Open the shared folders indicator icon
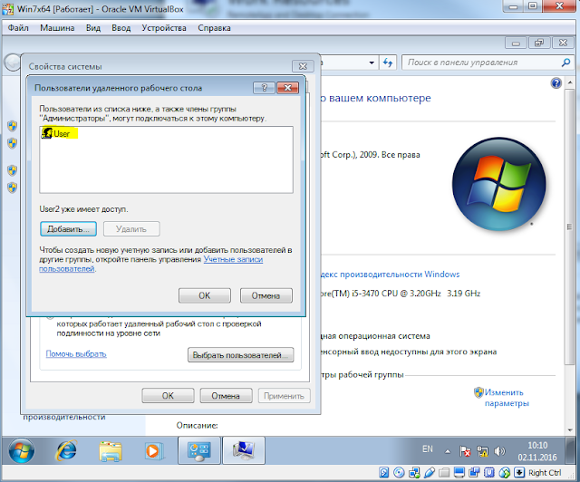Image resolution: width=580 pixels, height=482 pixels. click(x=444, y=472)
